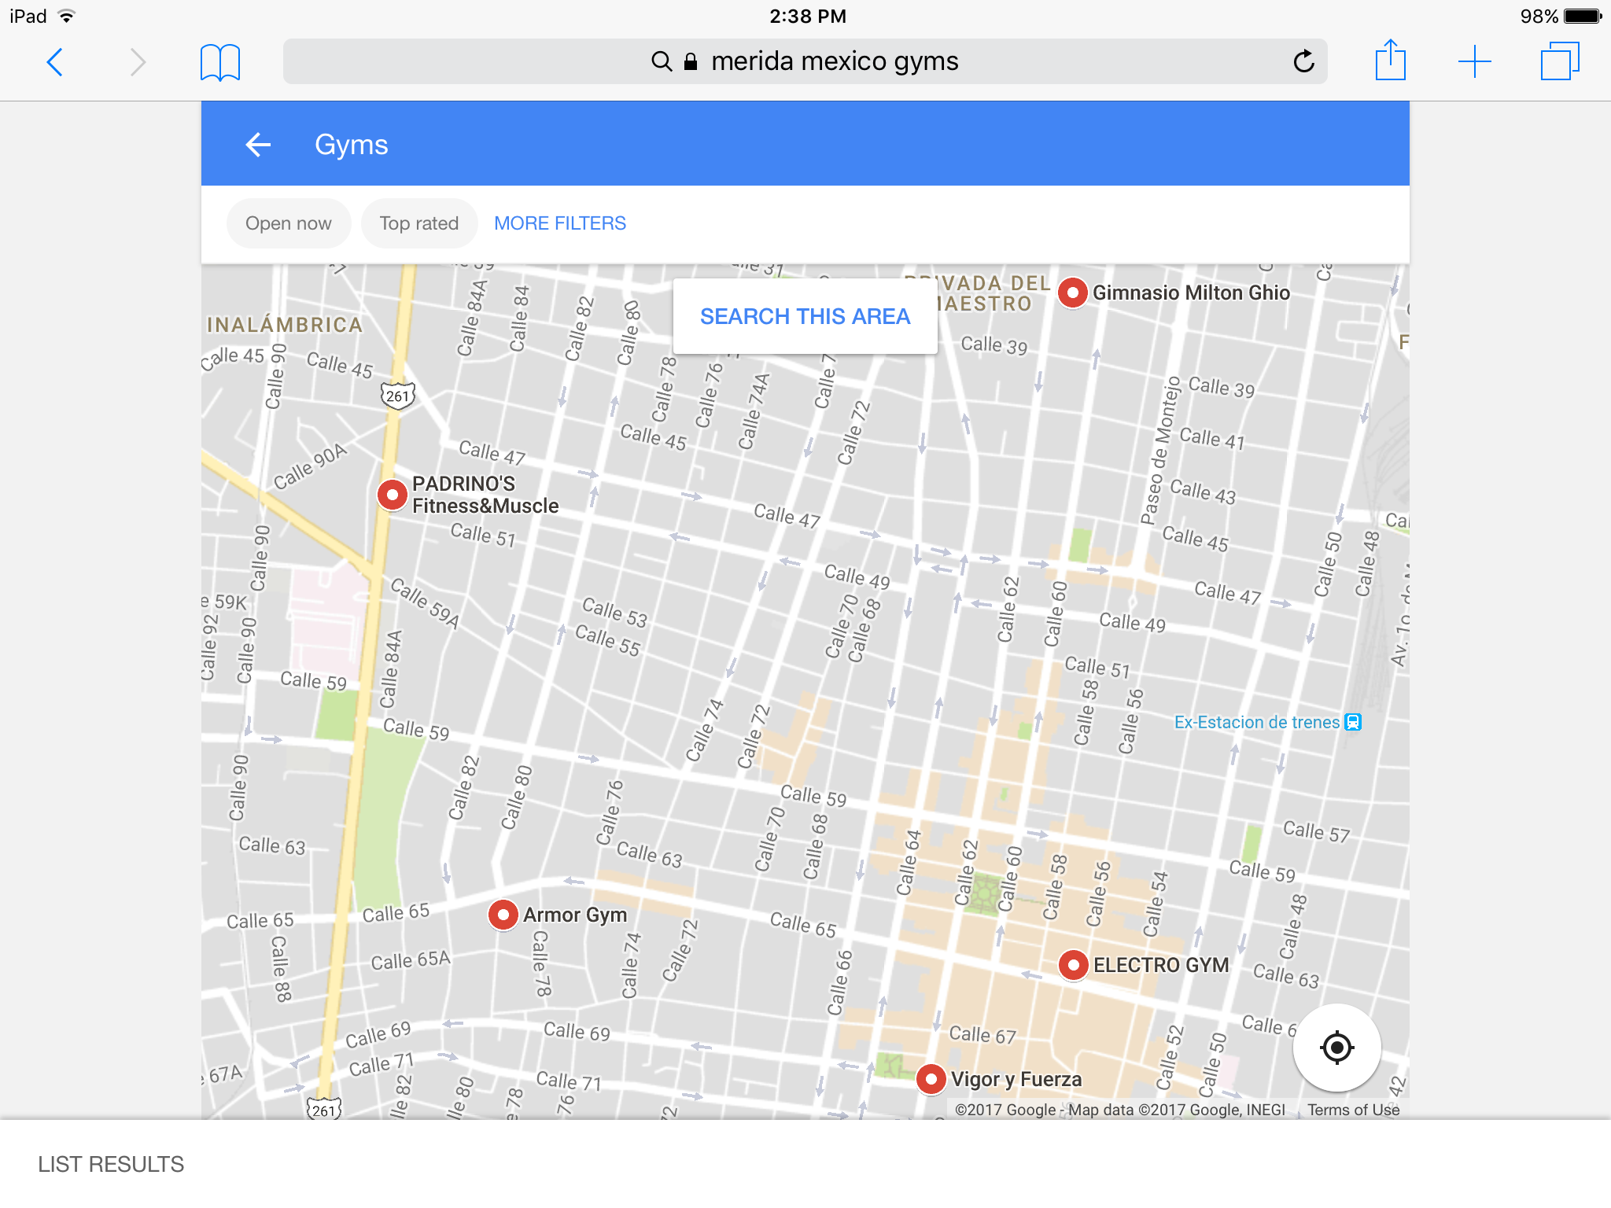Open the Share sheet icon
This screenshot has height=1208, width=1611.
pyautogui.click(x=1391, y=60)
